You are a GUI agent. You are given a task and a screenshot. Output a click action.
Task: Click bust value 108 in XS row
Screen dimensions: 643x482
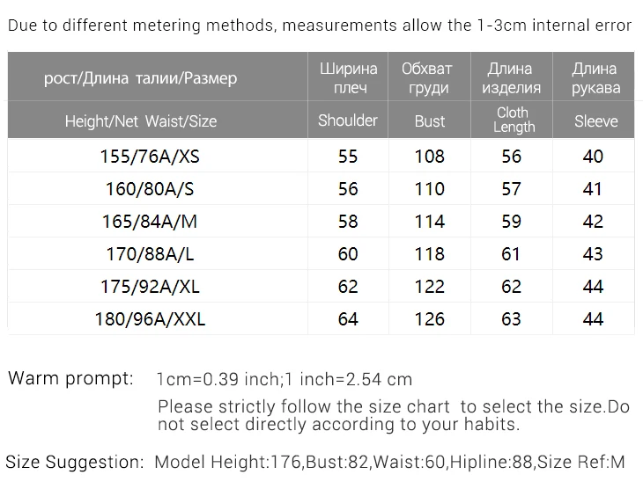coord(430,157)
